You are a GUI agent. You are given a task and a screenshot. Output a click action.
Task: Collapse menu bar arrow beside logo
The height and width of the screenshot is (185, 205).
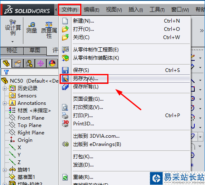(56, 10)
